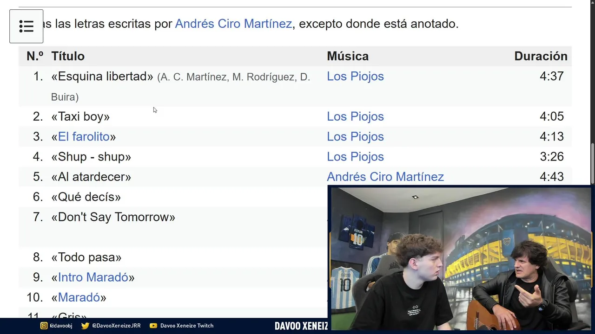Click the Twitter bird icon

click(85, 326)
